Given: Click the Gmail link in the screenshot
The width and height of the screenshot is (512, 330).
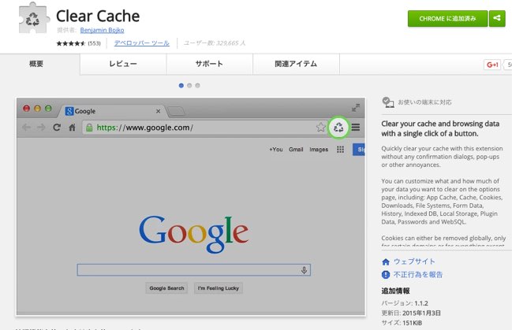Looking at the screenshot, I should [296, 150].
